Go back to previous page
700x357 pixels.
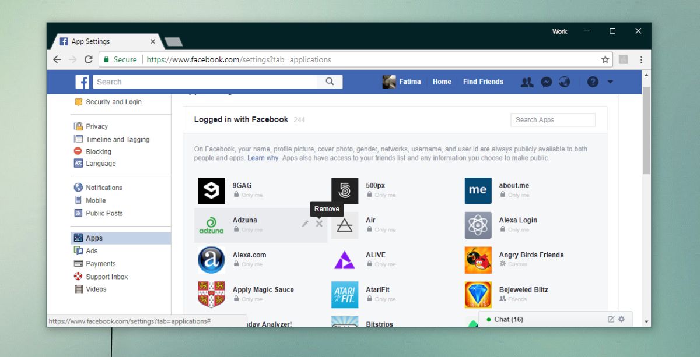(57, 59)
